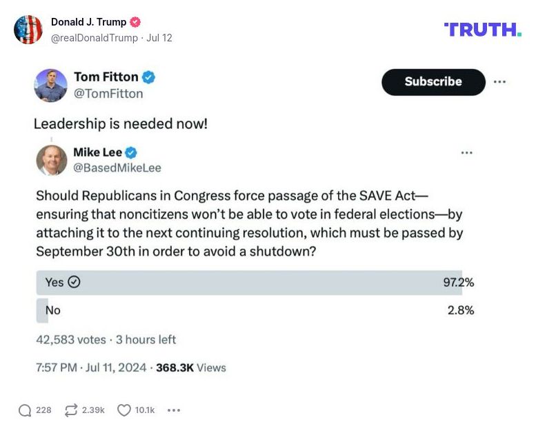This screenshot has width=536, height=431.
Task: Click Mike Lee's blue verified badge
Action: coord(130,152)
